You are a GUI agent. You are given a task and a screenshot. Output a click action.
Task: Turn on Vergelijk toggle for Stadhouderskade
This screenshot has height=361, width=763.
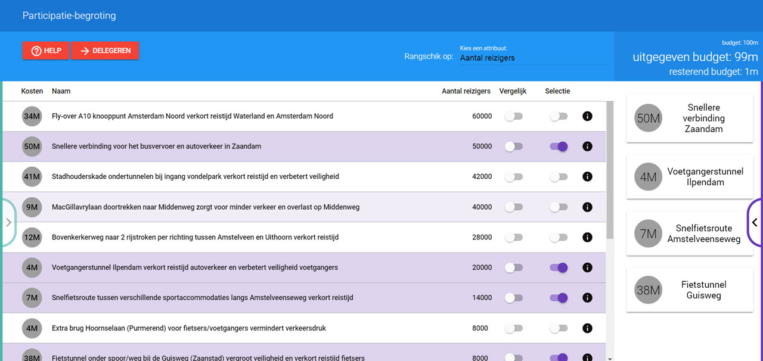pyautogui.click(x=513, y=177)
